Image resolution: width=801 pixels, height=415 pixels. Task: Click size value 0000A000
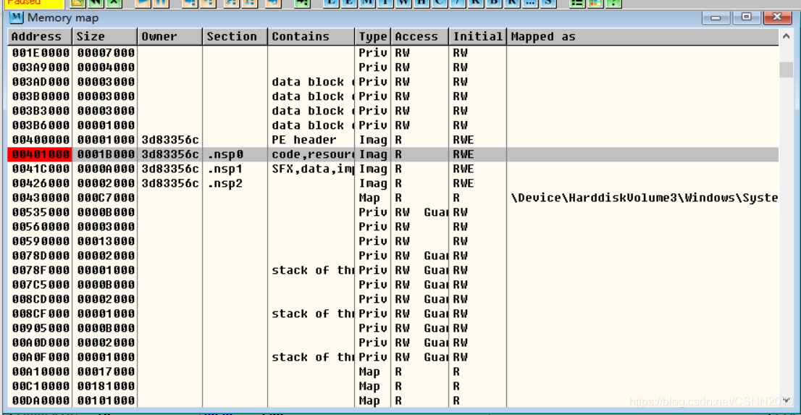pos(106,169)
